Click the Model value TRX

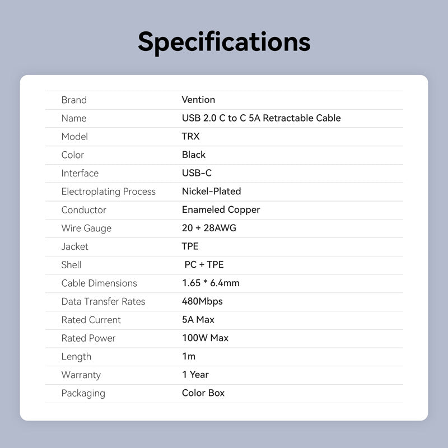point(190,137)
